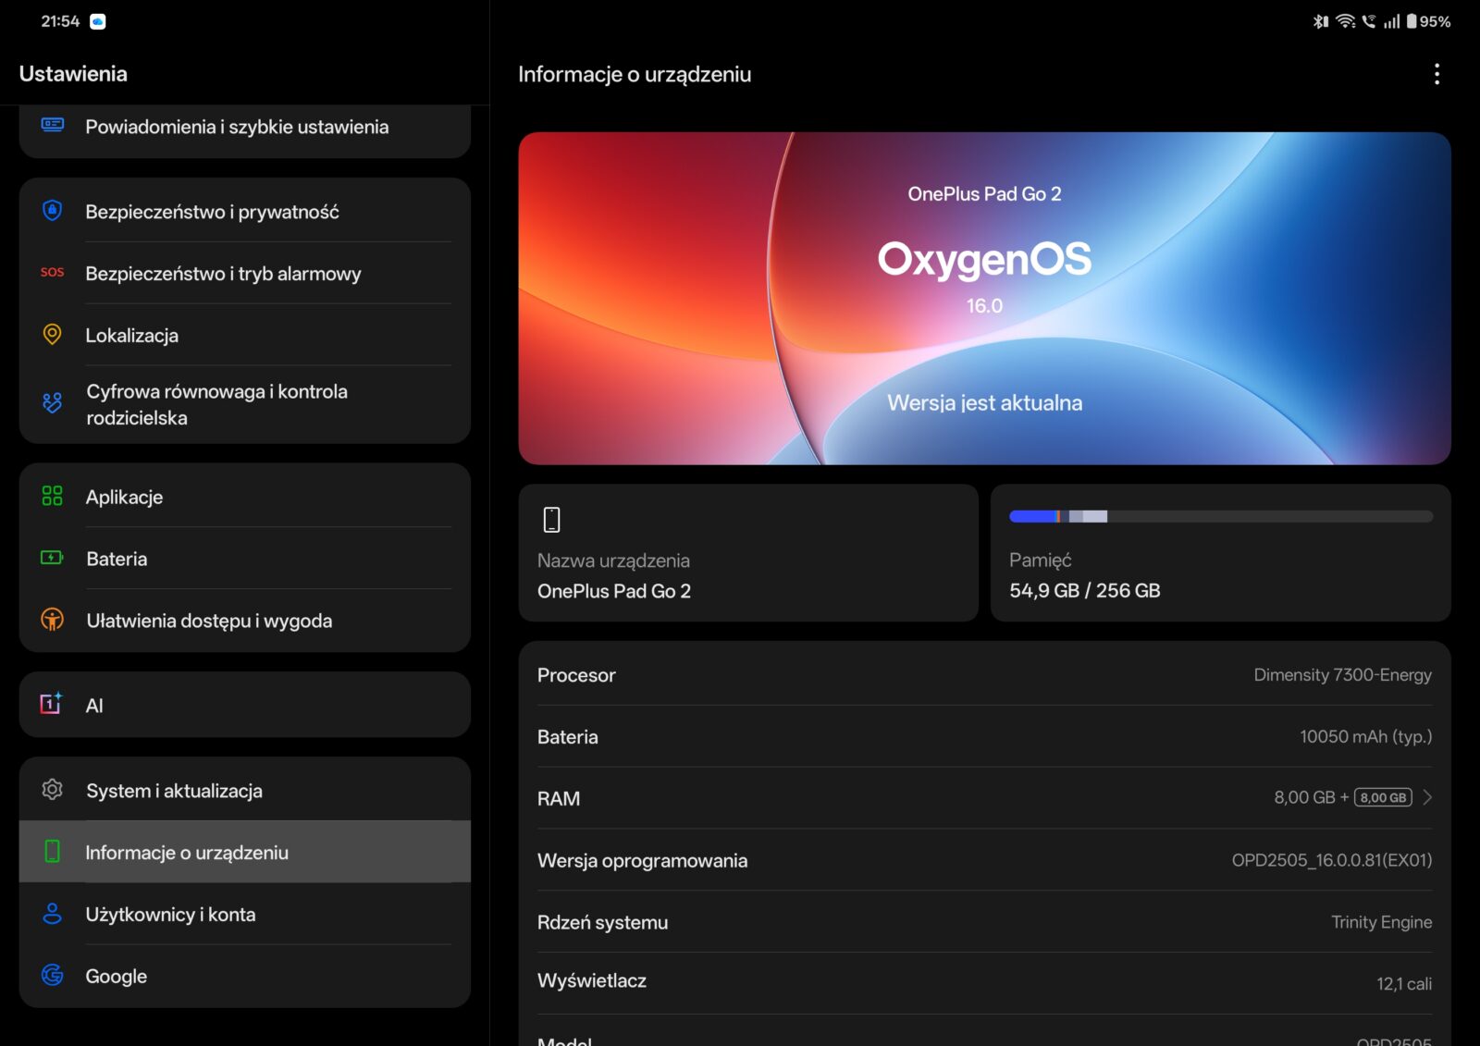Tap the SOS icon for tryb alarmowy
Image resolution: width=1480 pixels, height=1046 pixels.
pos(53,273)
